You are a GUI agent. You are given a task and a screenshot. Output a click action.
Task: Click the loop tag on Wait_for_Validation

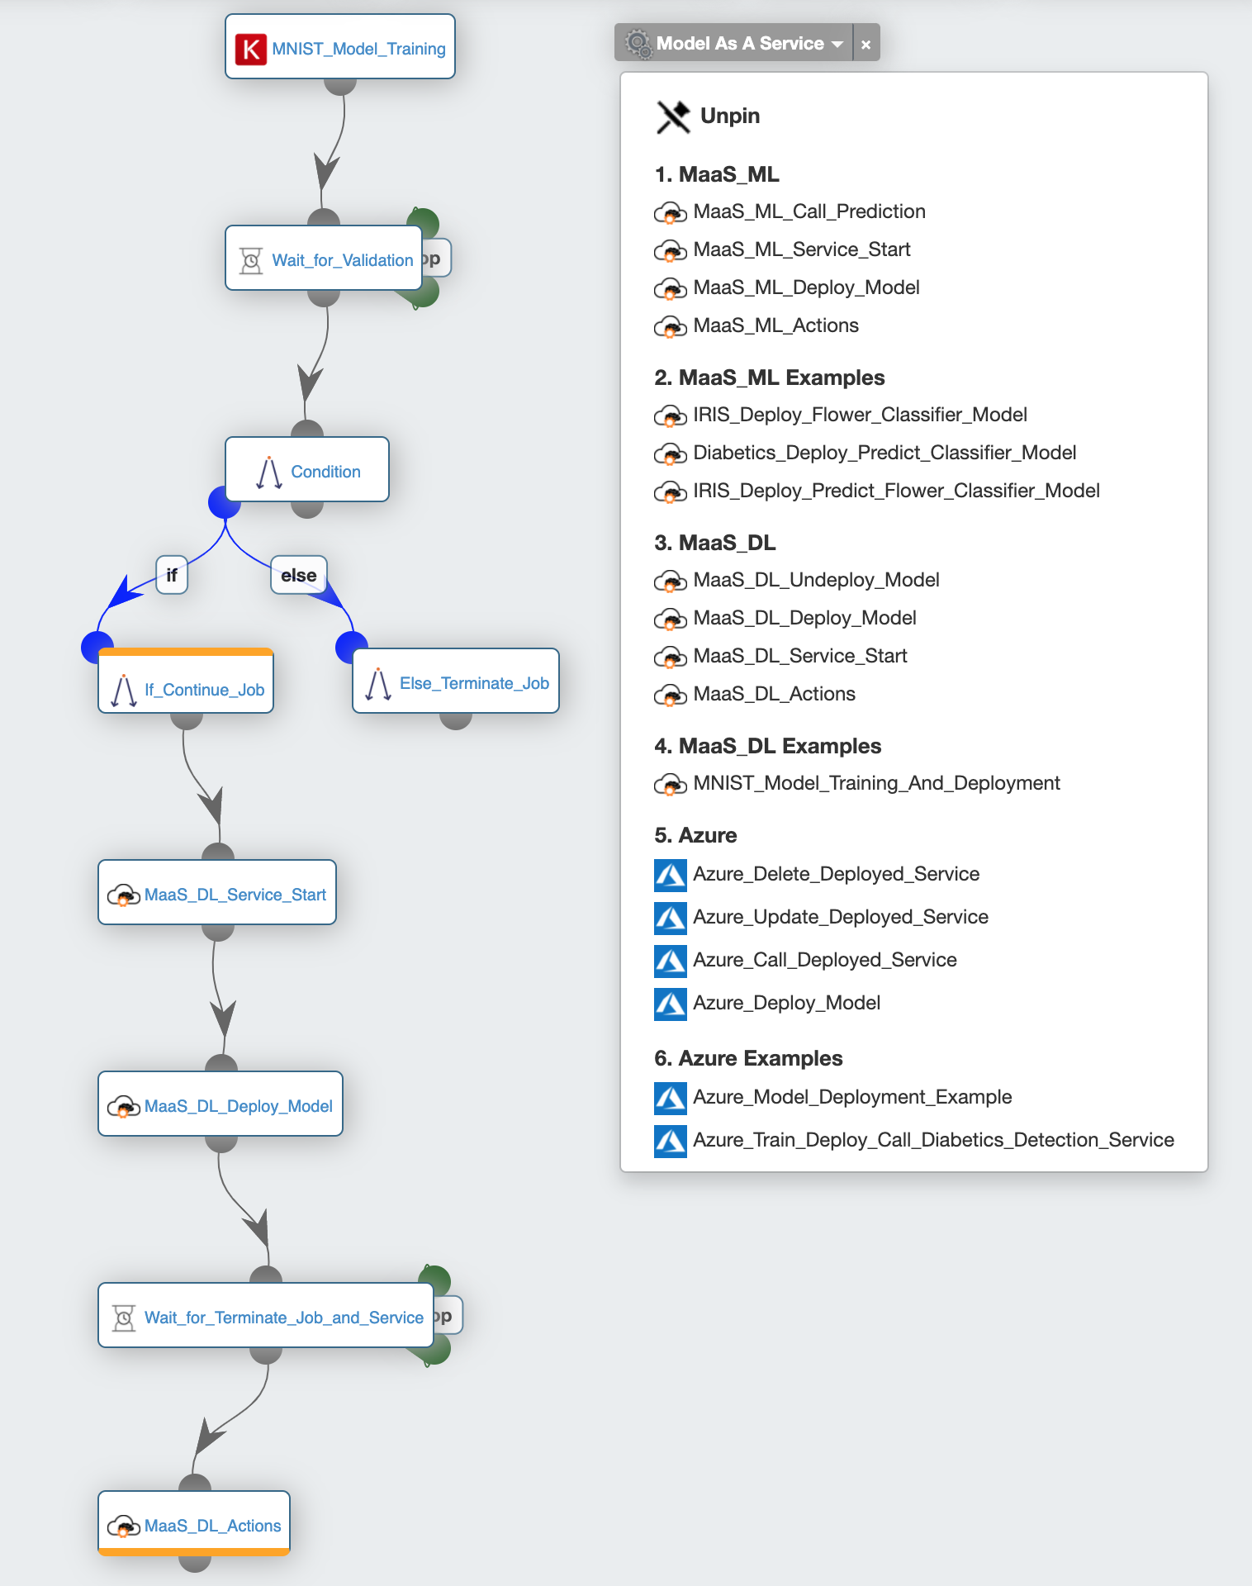(436, 259)
